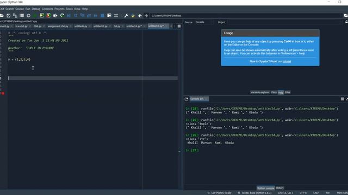Open the Tools menu

coord(69,9)
